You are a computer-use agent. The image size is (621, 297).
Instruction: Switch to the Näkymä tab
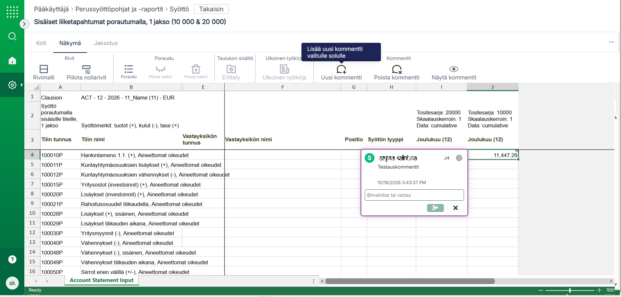click(x=70, y=43)
